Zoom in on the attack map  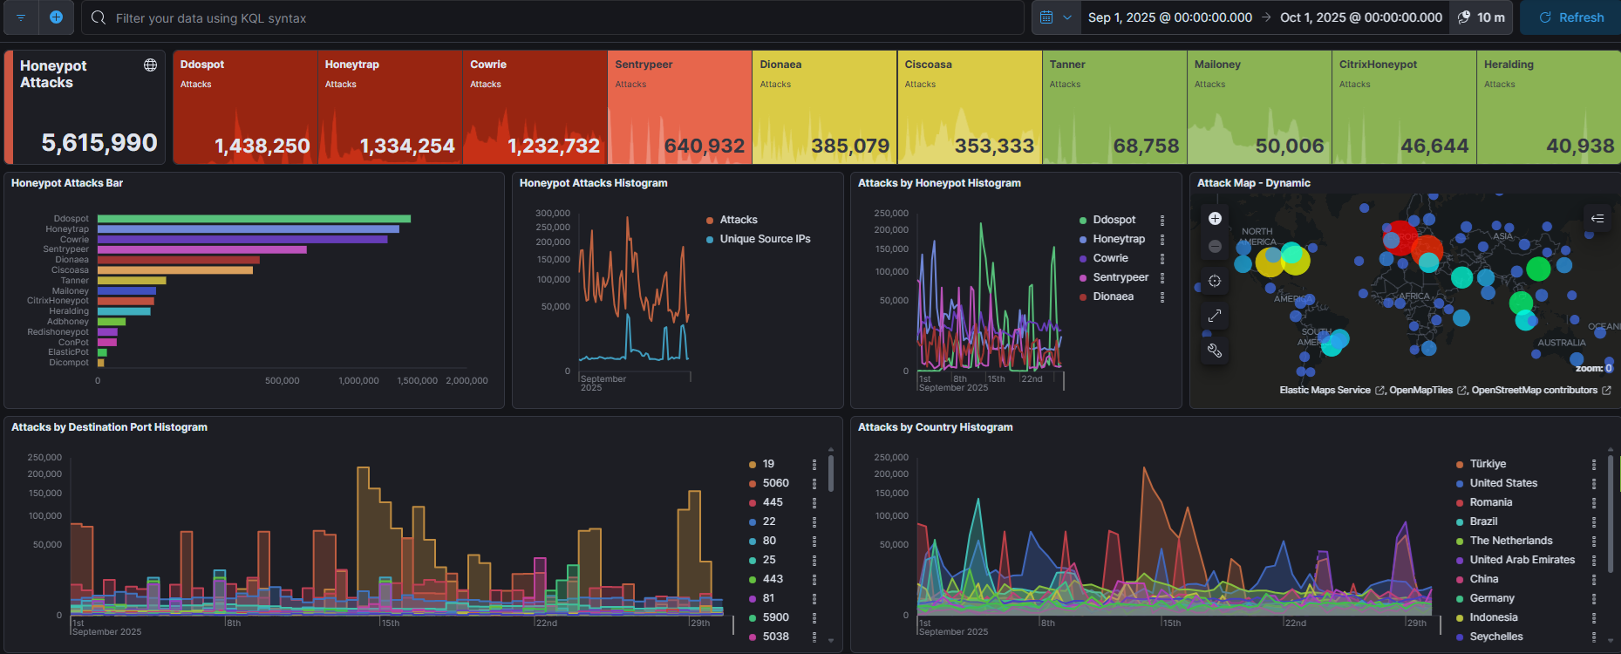[x=1215, y=219]
